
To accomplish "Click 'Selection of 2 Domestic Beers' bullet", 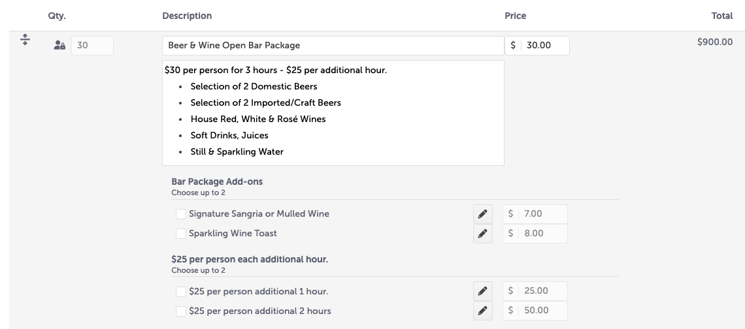I will 254,86.
